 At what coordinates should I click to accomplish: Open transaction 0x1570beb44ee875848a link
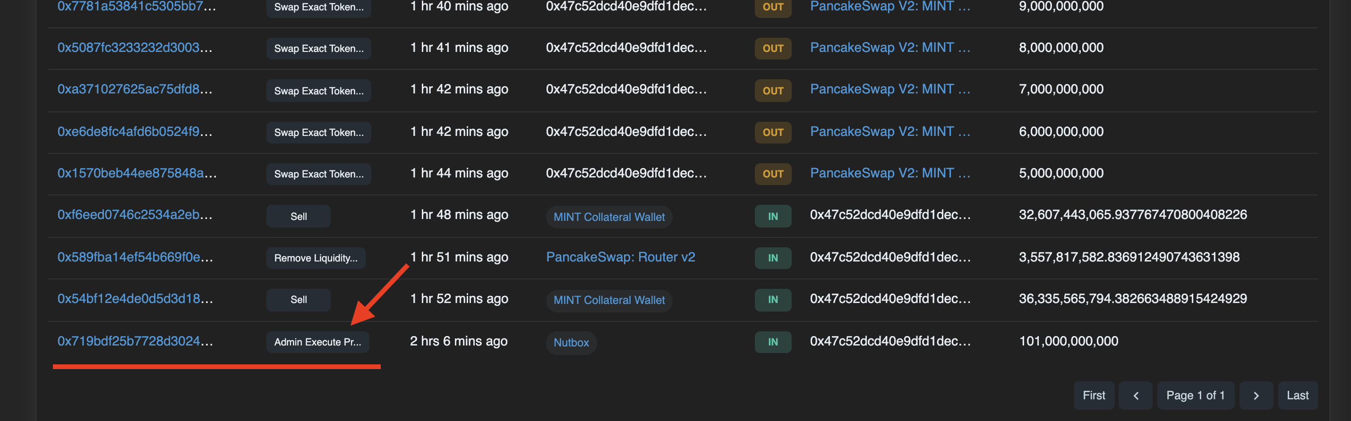(137, 173)
